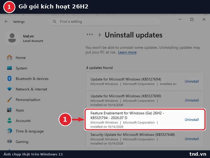The width and height of the screenshot is (210, 158).
Task: Open Bluetooth & devices settings
Action: [32, 79]
